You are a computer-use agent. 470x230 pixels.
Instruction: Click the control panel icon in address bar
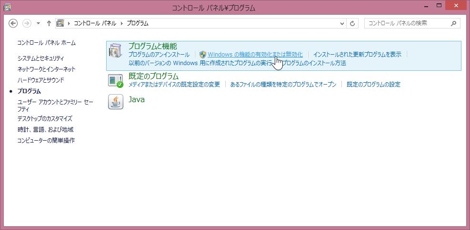click(60, 23)
